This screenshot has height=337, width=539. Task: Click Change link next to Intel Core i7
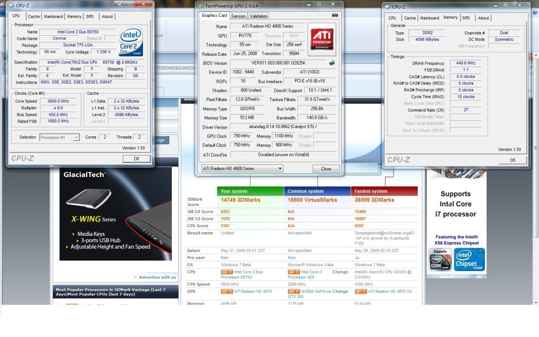340,272
